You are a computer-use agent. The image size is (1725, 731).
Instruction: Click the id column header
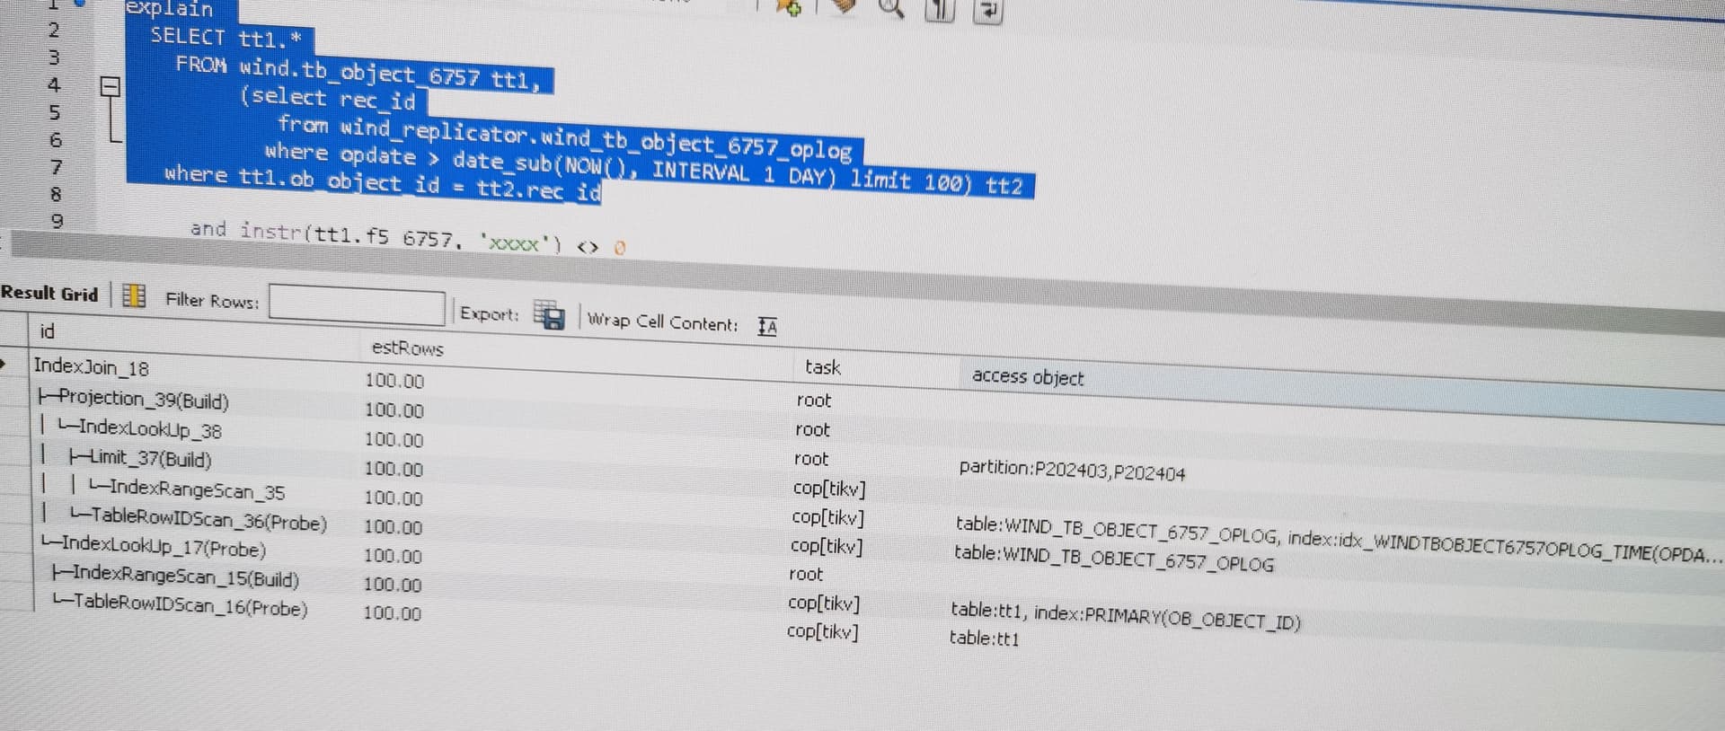pos(47,331)
